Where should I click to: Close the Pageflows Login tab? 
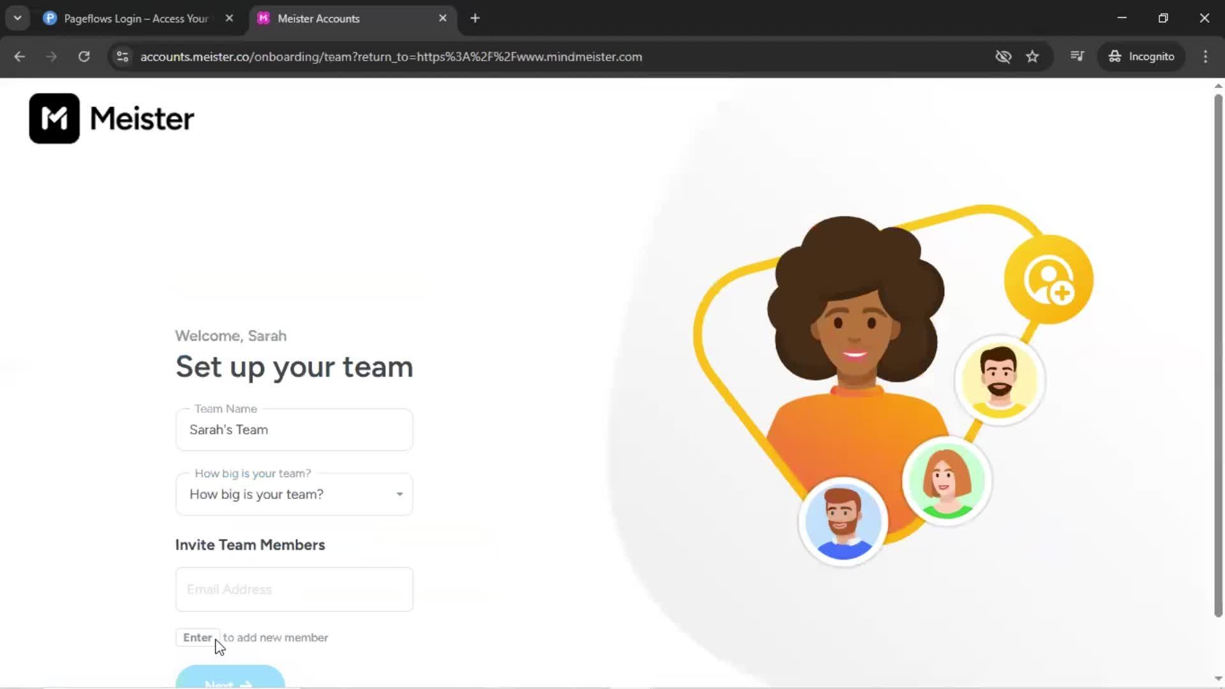click(229, 19)
